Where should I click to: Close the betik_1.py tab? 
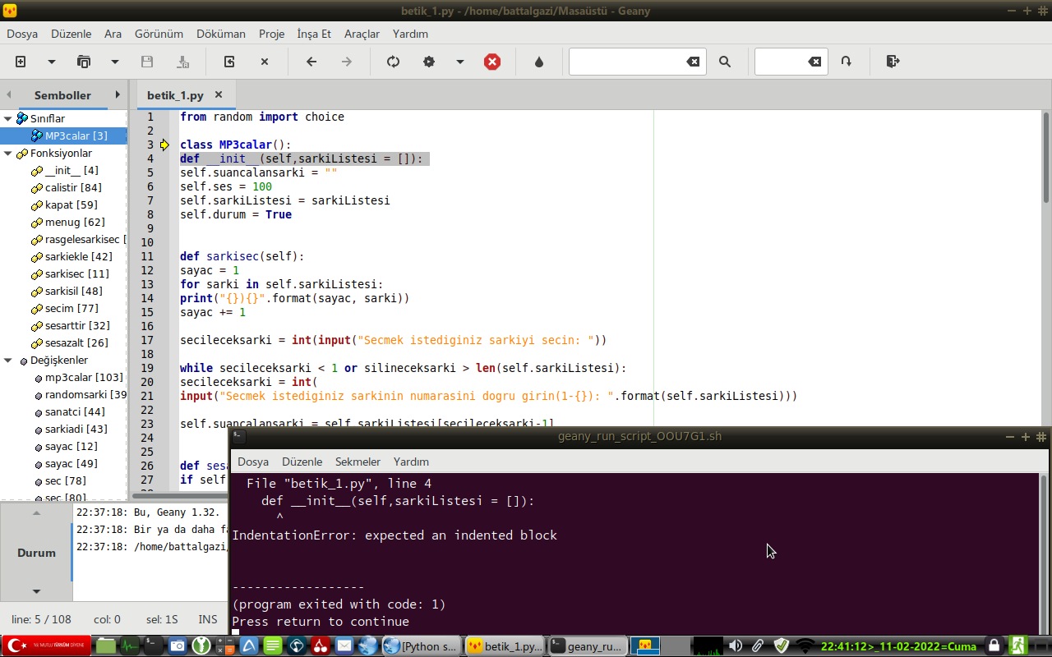click(x=219, y=94)
